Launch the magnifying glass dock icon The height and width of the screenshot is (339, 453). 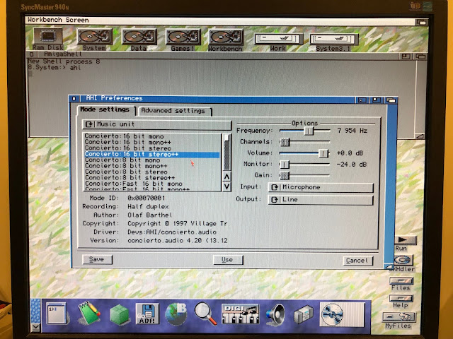205,313
